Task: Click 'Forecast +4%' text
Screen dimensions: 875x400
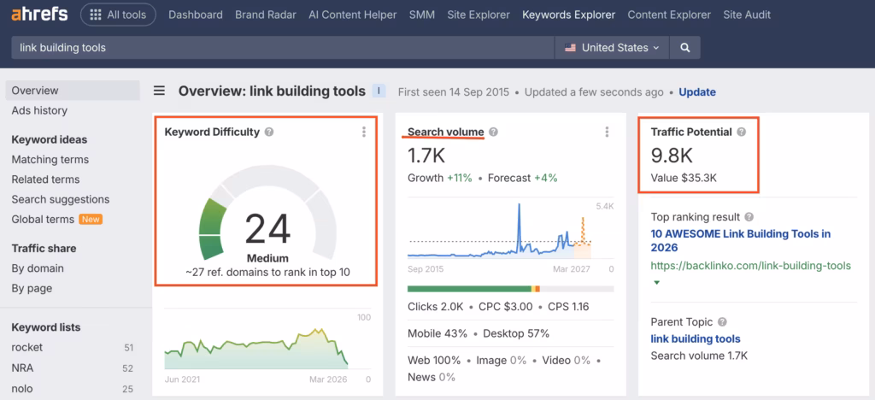Action: click(522, 178)
